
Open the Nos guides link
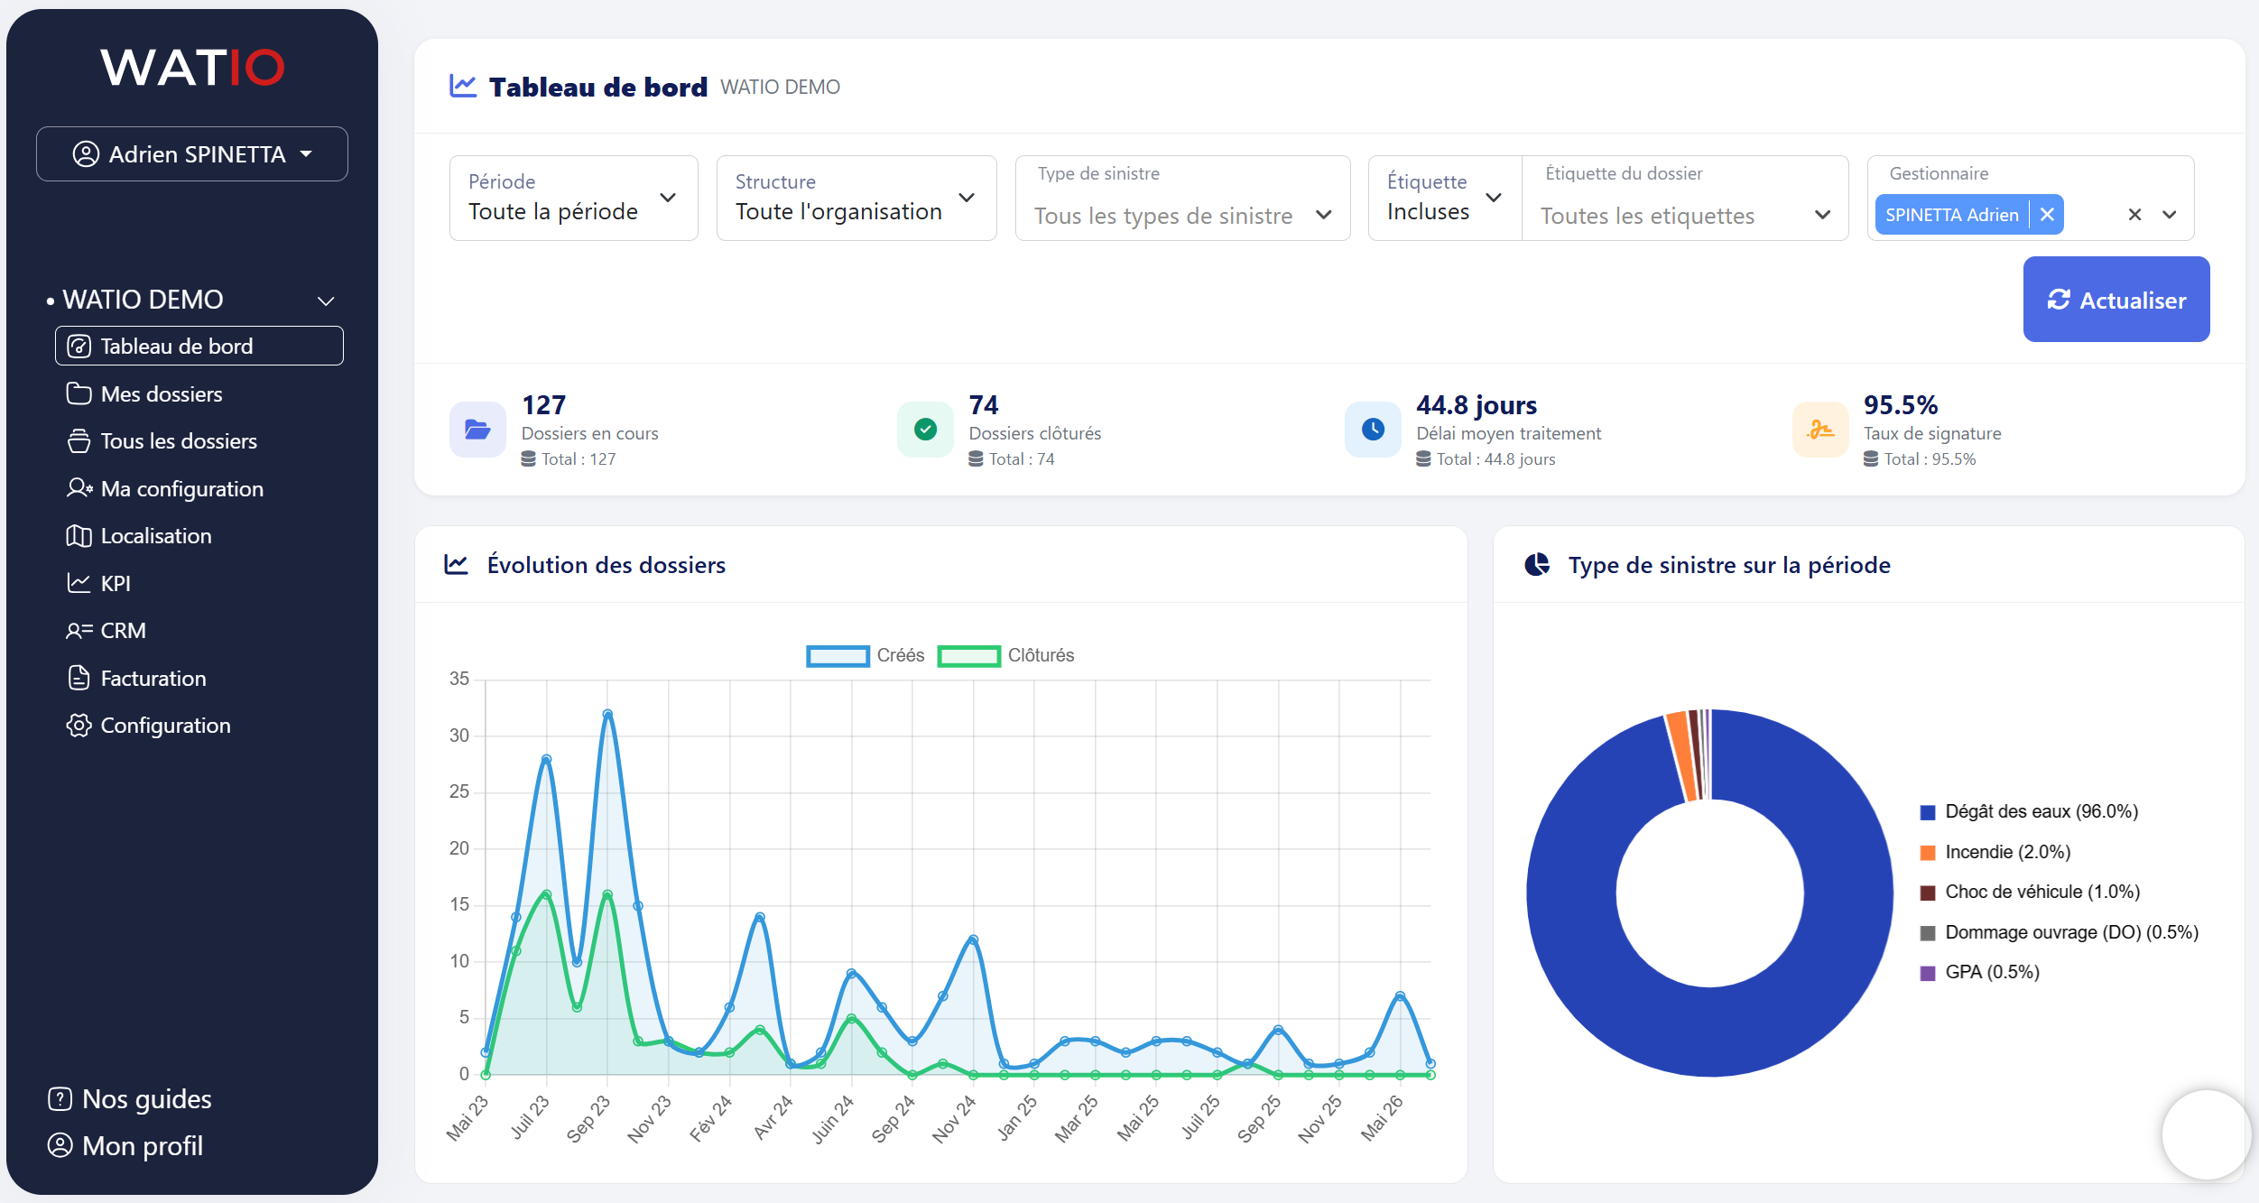click(130, 1099)
